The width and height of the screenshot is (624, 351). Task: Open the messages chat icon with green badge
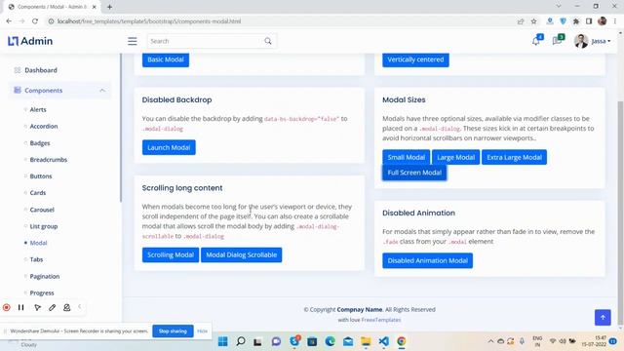pos(557,41)
